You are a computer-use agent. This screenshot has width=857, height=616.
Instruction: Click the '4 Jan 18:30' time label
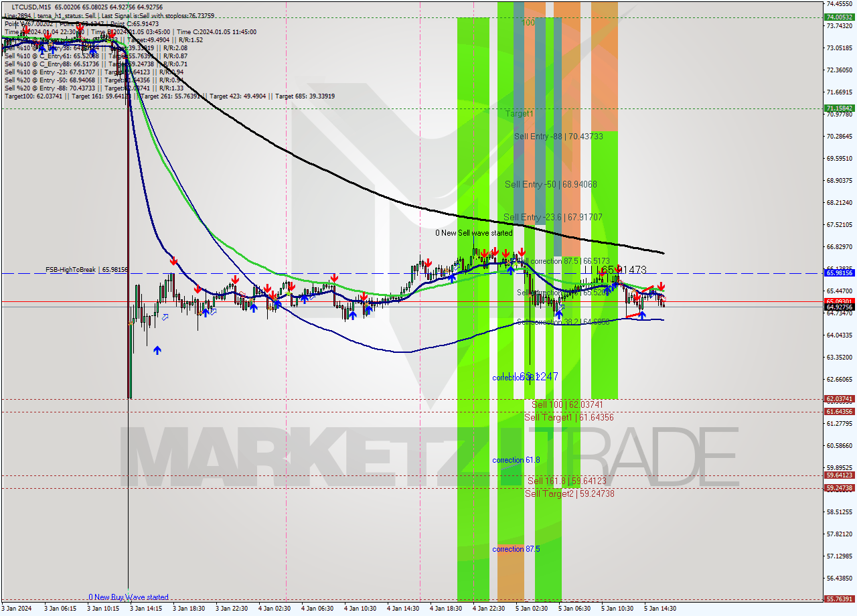pos(446,609)
